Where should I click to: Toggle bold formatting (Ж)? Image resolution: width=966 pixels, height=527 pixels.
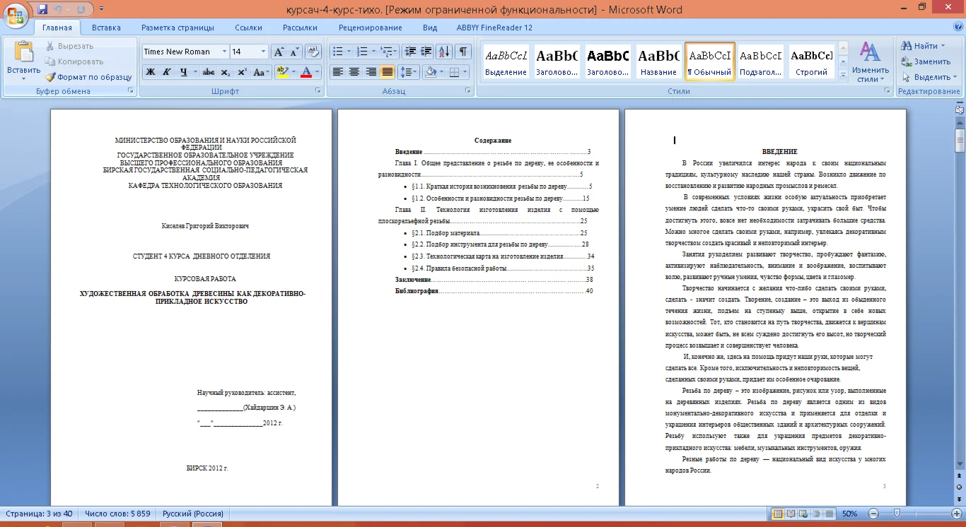coord(151,72)
